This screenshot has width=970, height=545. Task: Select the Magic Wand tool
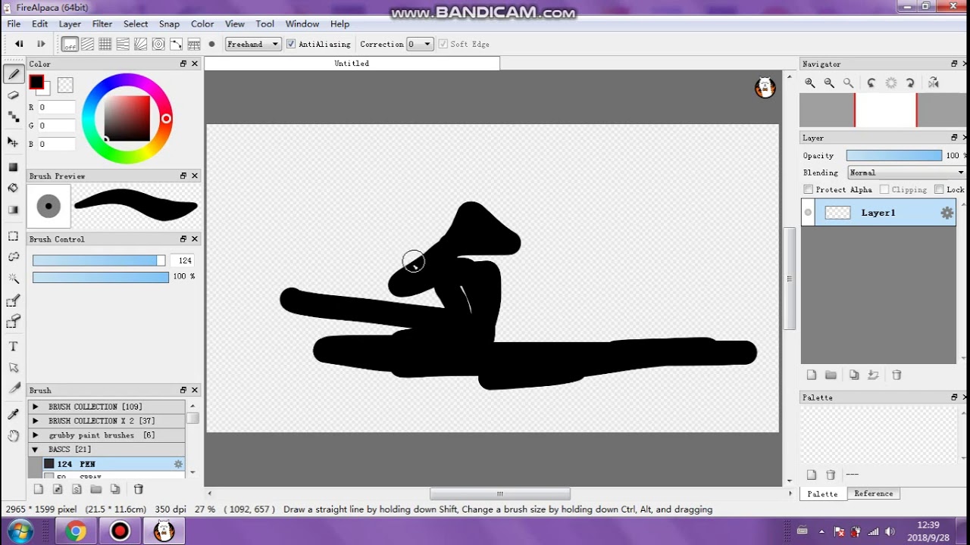tap(13, 279)
